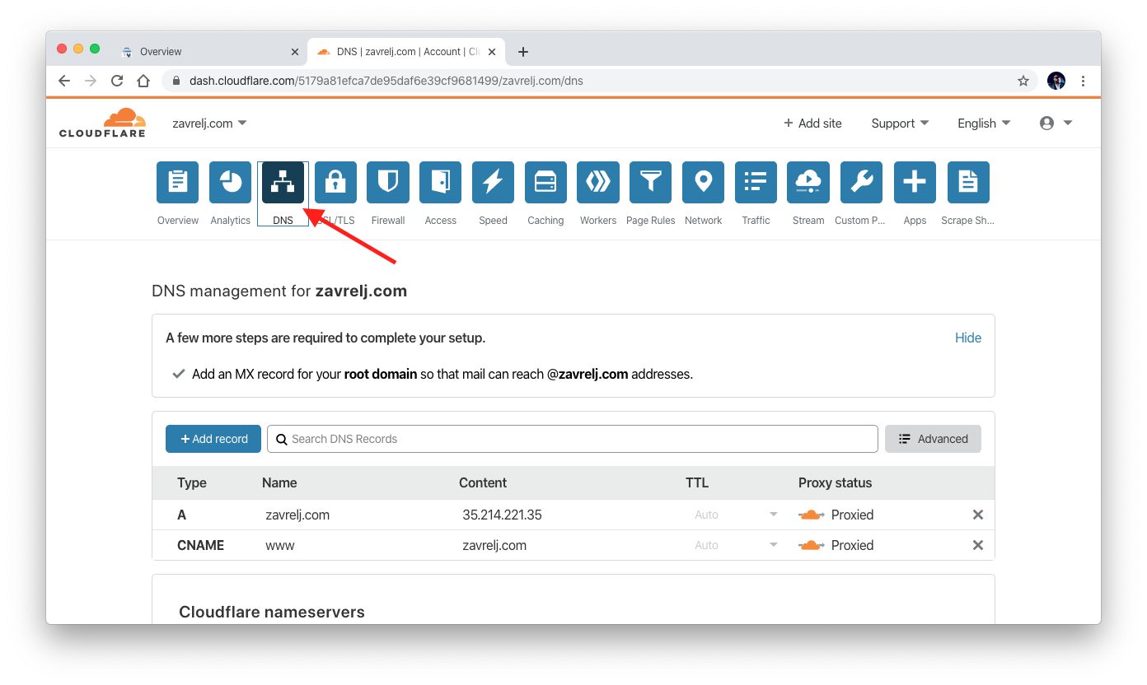Click the Content column header
This screenshot has width=1147, height=685.
pos(483,482)
